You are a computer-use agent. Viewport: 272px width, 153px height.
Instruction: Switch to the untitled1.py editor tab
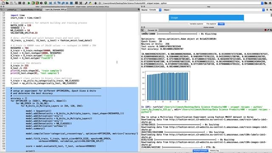[11, 9]
